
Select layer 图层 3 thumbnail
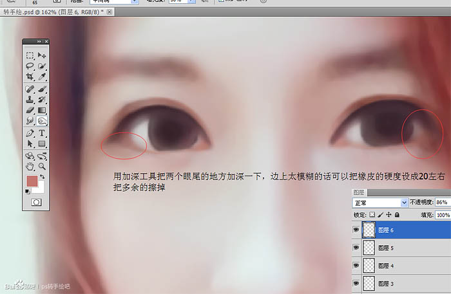(x=369, y=283)
